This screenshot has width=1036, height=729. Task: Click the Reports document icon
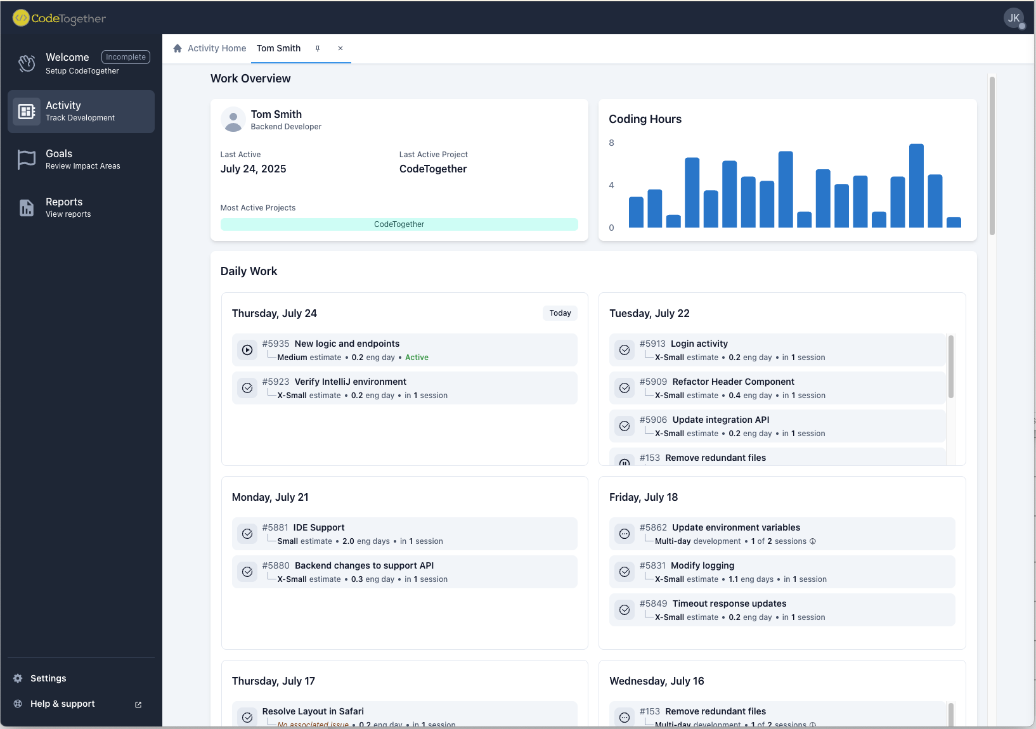click(27, 208)
